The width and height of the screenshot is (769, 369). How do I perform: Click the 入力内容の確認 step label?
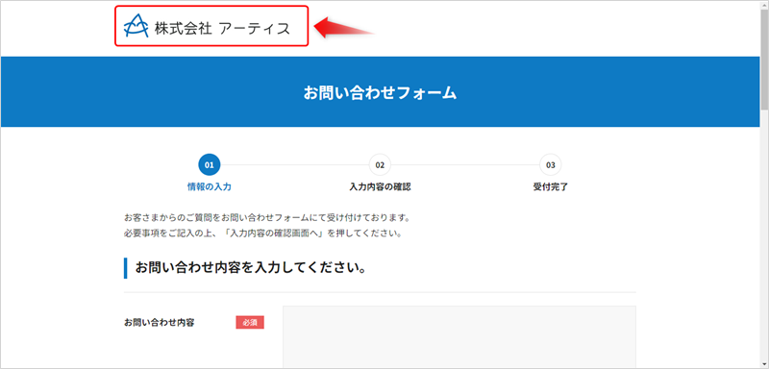(380, 187)
